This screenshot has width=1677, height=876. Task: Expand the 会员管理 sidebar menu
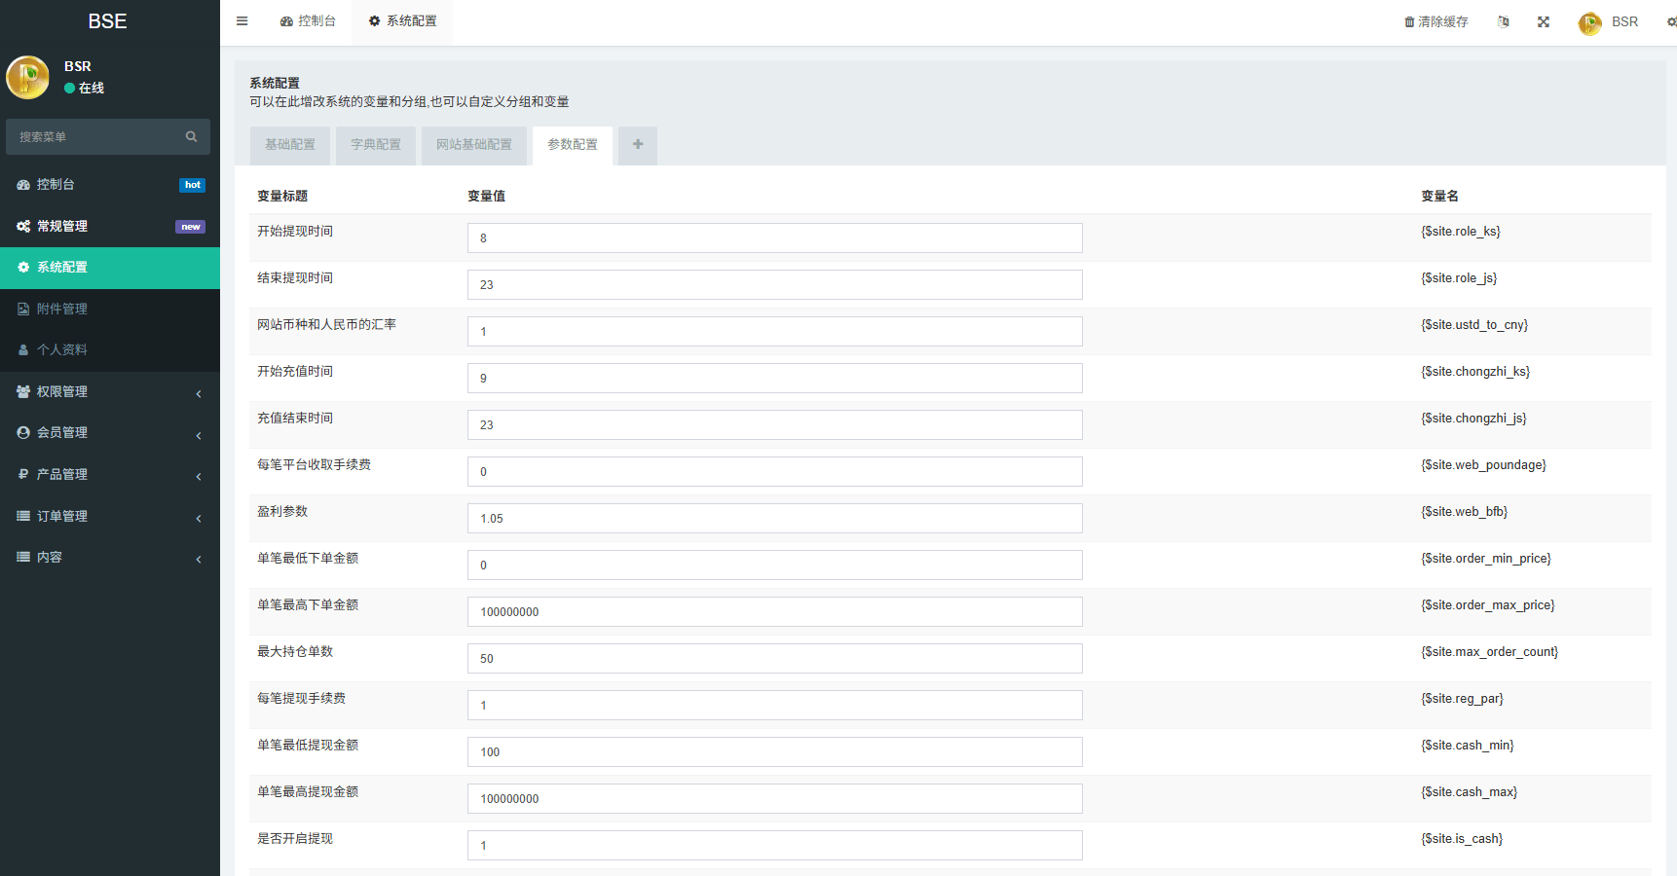coord(109,433)
